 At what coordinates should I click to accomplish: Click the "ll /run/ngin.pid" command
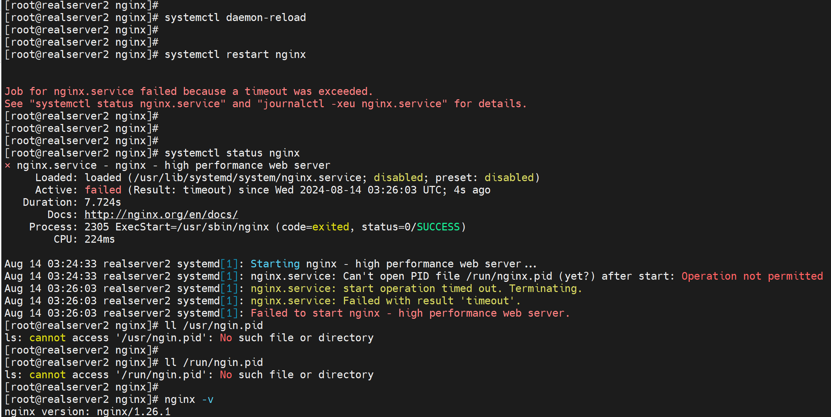tap(214, 362)
